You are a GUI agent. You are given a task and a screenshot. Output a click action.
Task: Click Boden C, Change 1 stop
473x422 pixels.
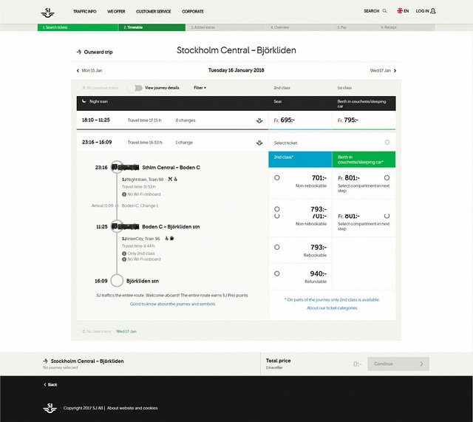pyautogui.click(x=140, y=205)
